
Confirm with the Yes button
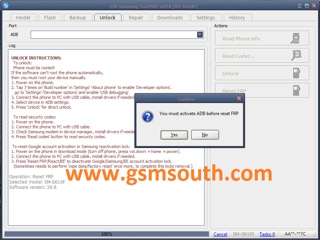point(174,135)
